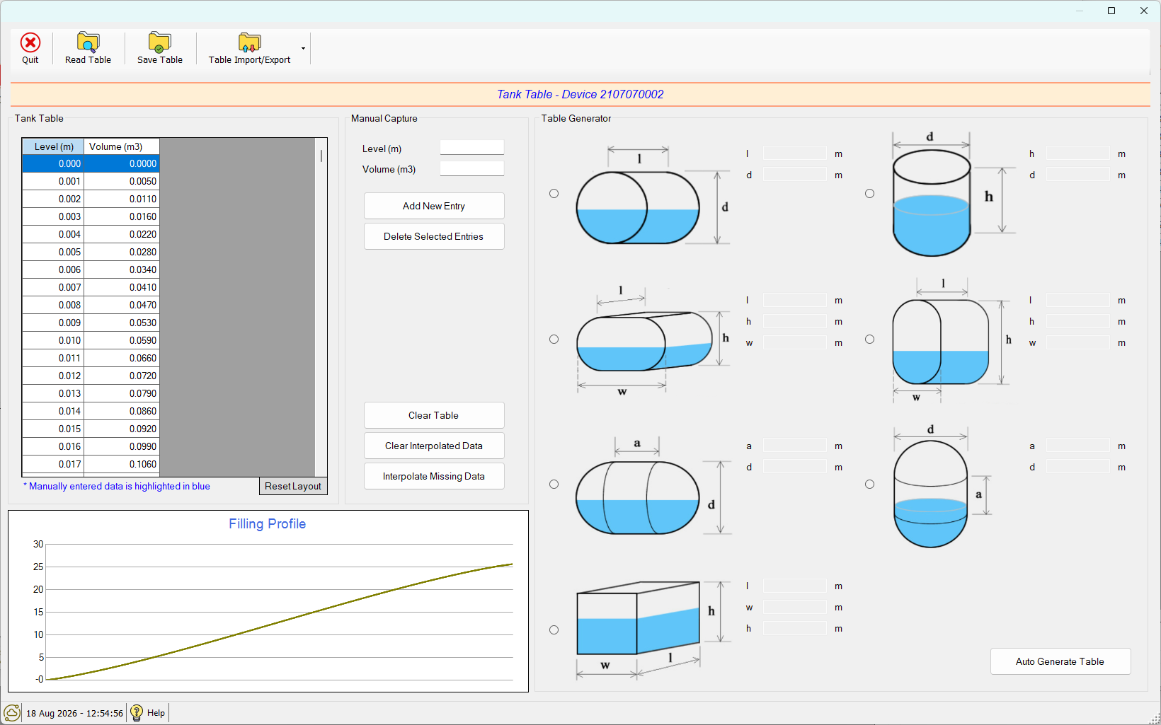Click the Volume (m3) input field
1161x725 pixels.
(x=472, y=169)
